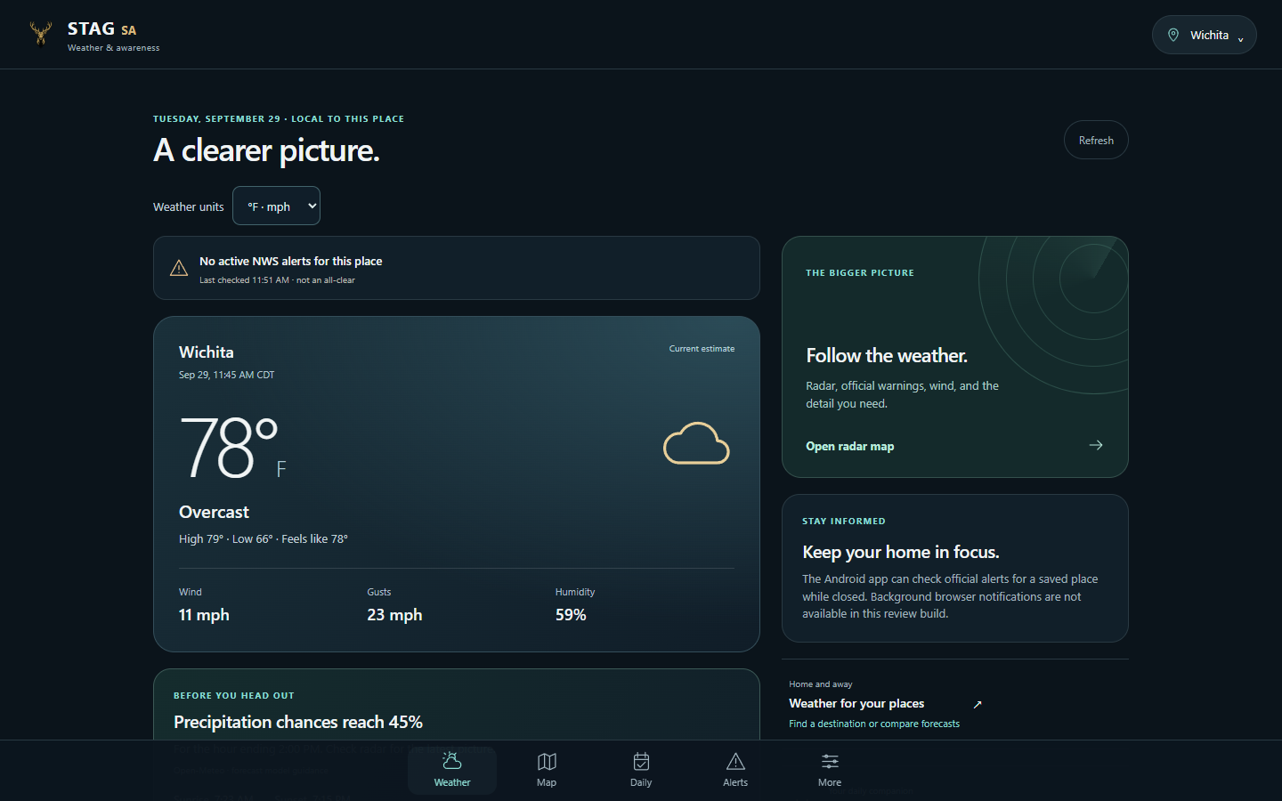The height and width of the screenshot is (801, 1282).
Task: Open Weather for your places link
Action: [856, 703]
